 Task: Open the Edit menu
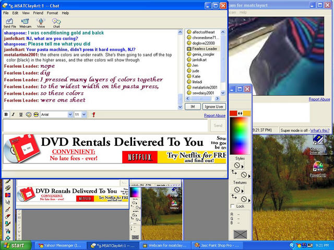point(15,13)
